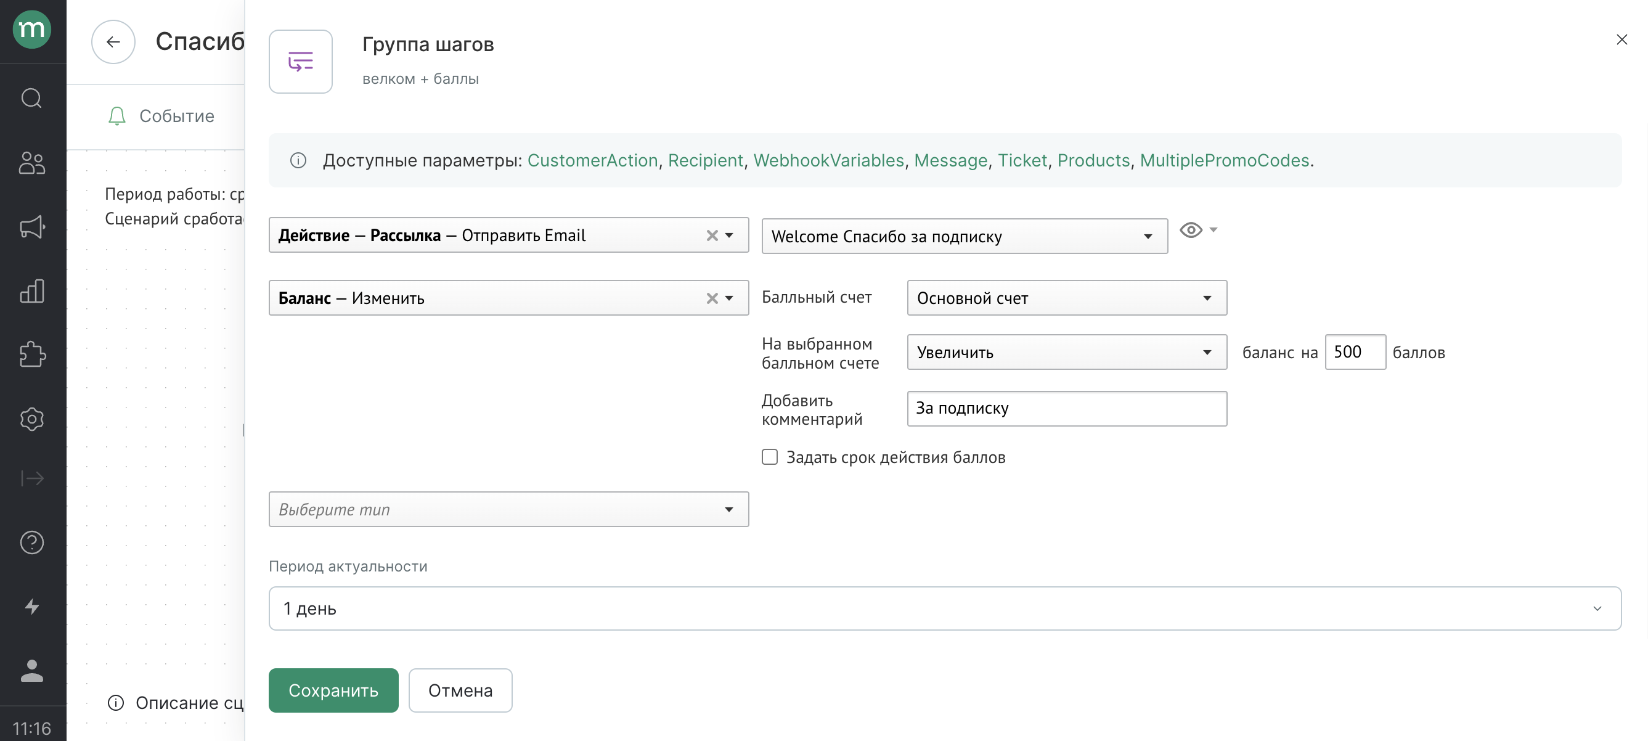Image resolution: width=1648 pixels, height=741 pixels.
Task: Click info icon next to Описание сценария
Action: (x=116, y=703)
